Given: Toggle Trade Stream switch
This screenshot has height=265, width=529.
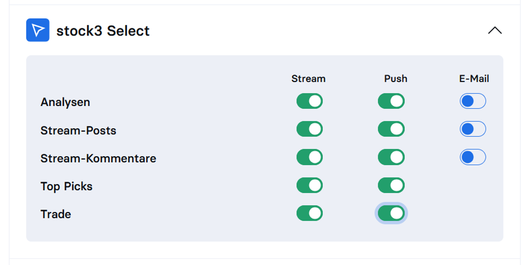Looking at the screenshot, I should click(x=309, y=213).
